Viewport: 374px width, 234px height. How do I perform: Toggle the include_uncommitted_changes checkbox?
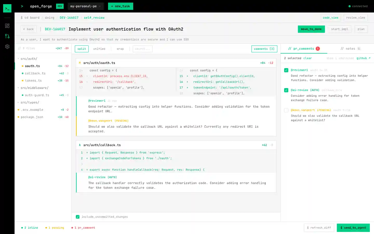(x=77, y=217)
